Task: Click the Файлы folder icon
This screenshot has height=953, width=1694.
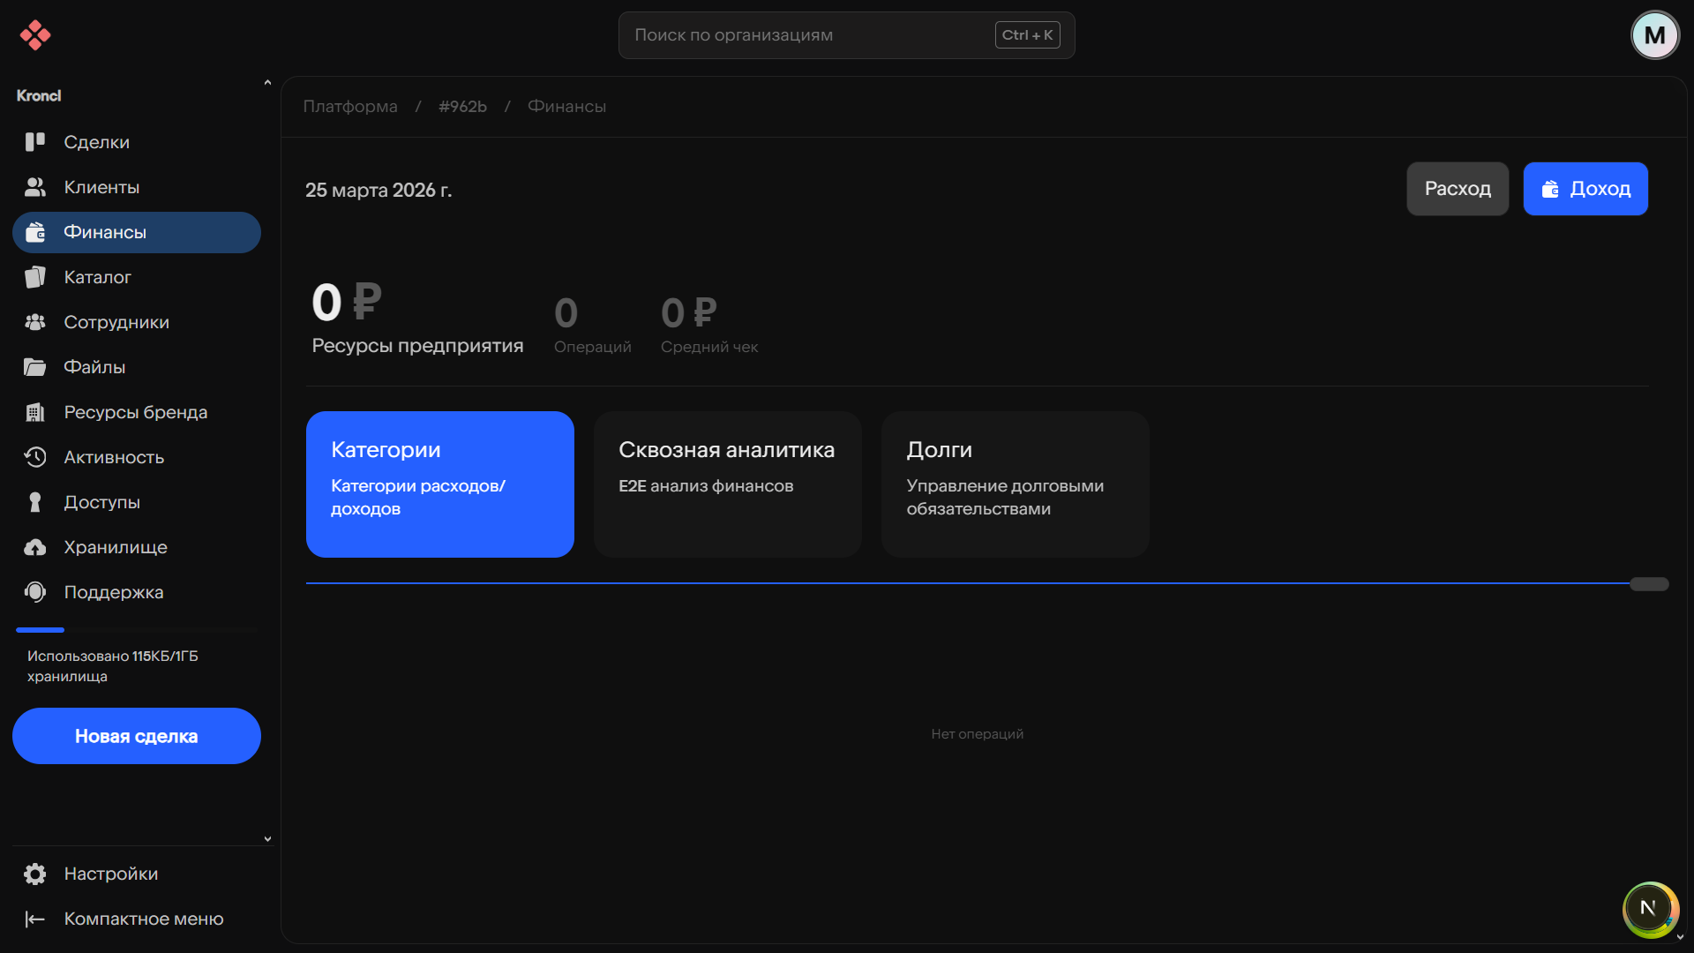Action: 35,367
